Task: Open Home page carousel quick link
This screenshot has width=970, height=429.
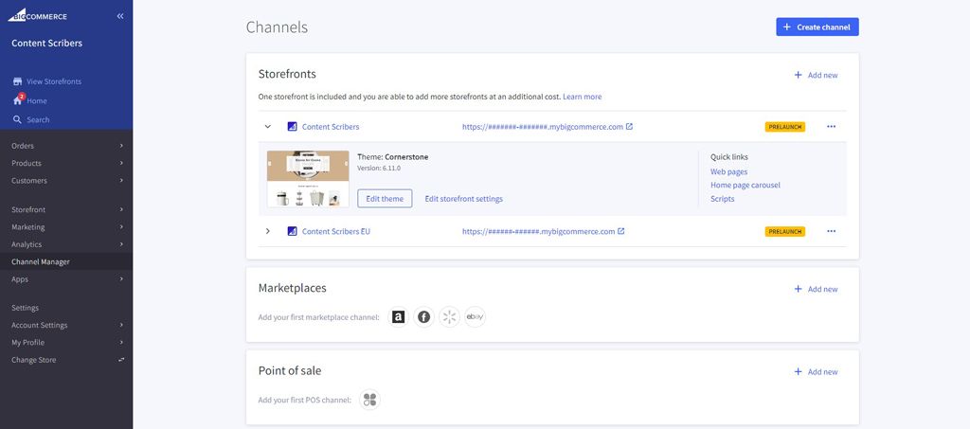Action: [x=745, y=185]
